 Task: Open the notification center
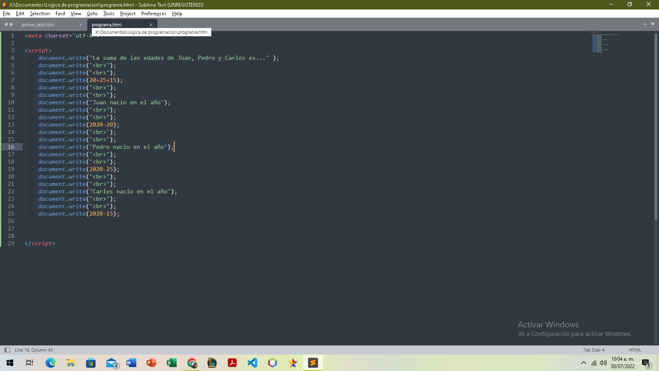(x=646, y=363)
